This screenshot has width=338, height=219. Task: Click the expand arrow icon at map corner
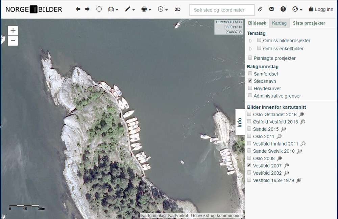[4, 216]
